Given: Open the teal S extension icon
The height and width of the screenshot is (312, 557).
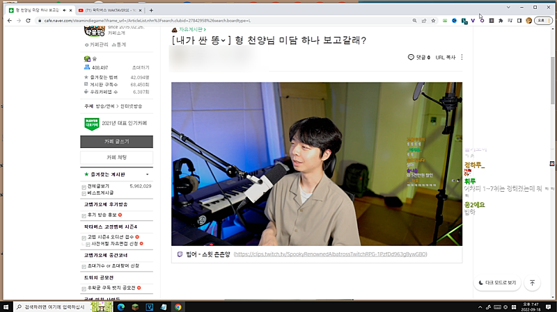Looking at the screenshot, I should [464, 21].
